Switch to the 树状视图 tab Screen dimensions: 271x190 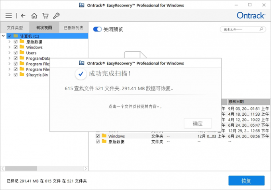pos(44,27)
